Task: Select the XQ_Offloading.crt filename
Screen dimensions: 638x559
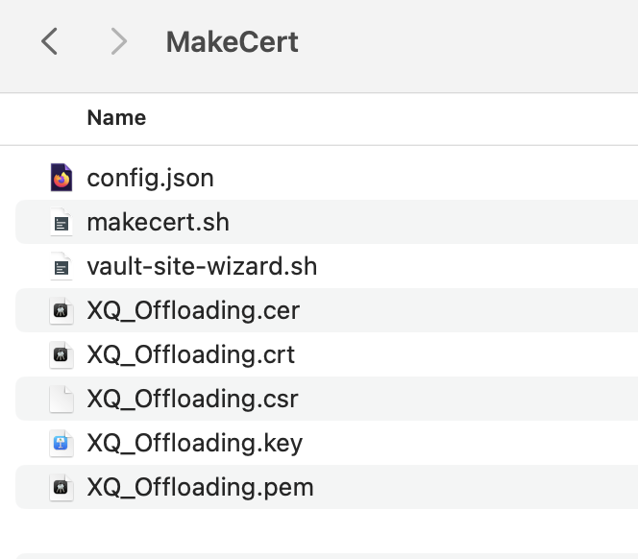Action: click(x=191, y=354)
